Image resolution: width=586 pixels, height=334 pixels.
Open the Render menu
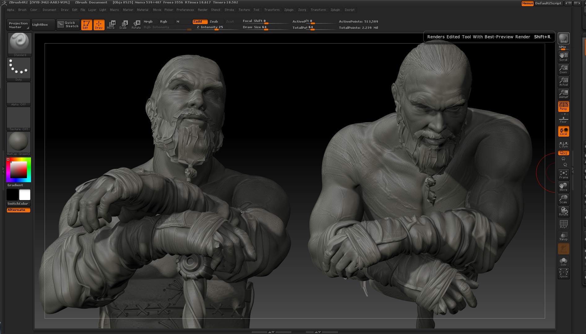pos(203,10)
